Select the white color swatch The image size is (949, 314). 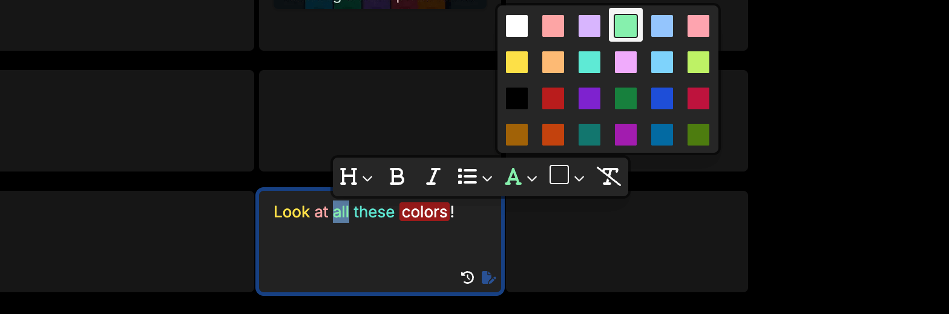[x=517, y=26]
